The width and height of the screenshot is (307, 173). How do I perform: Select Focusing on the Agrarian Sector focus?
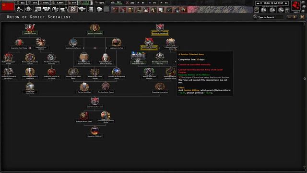117,74
